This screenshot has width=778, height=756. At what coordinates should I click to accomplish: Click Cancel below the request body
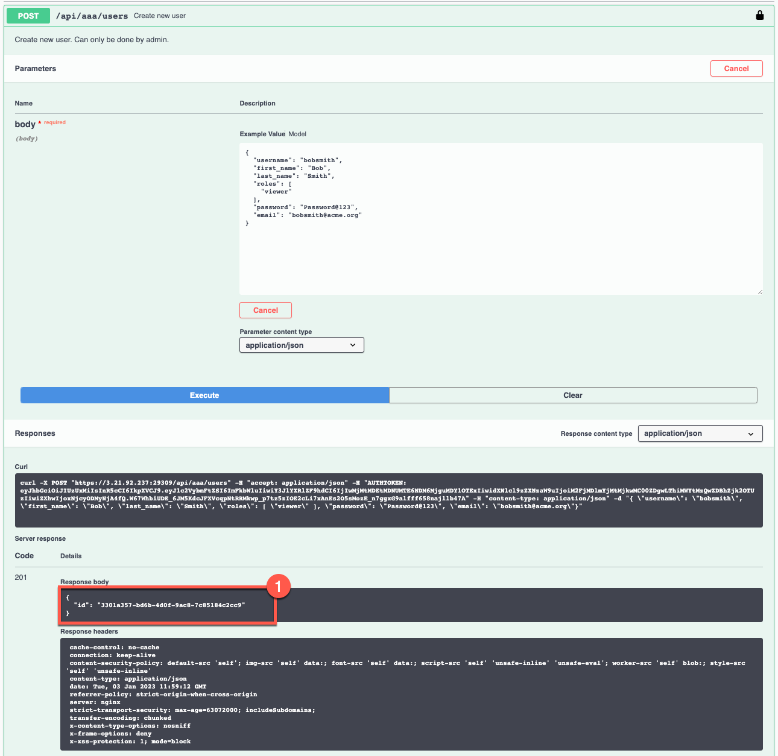265,310
